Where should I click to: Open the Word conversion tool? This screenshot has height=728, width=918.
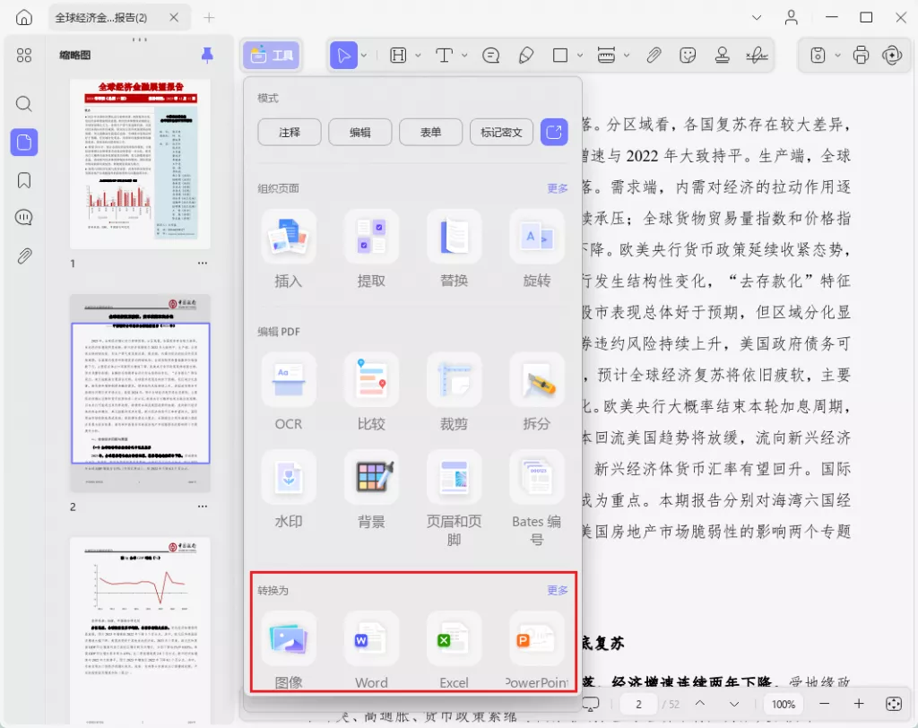(371, 638)
